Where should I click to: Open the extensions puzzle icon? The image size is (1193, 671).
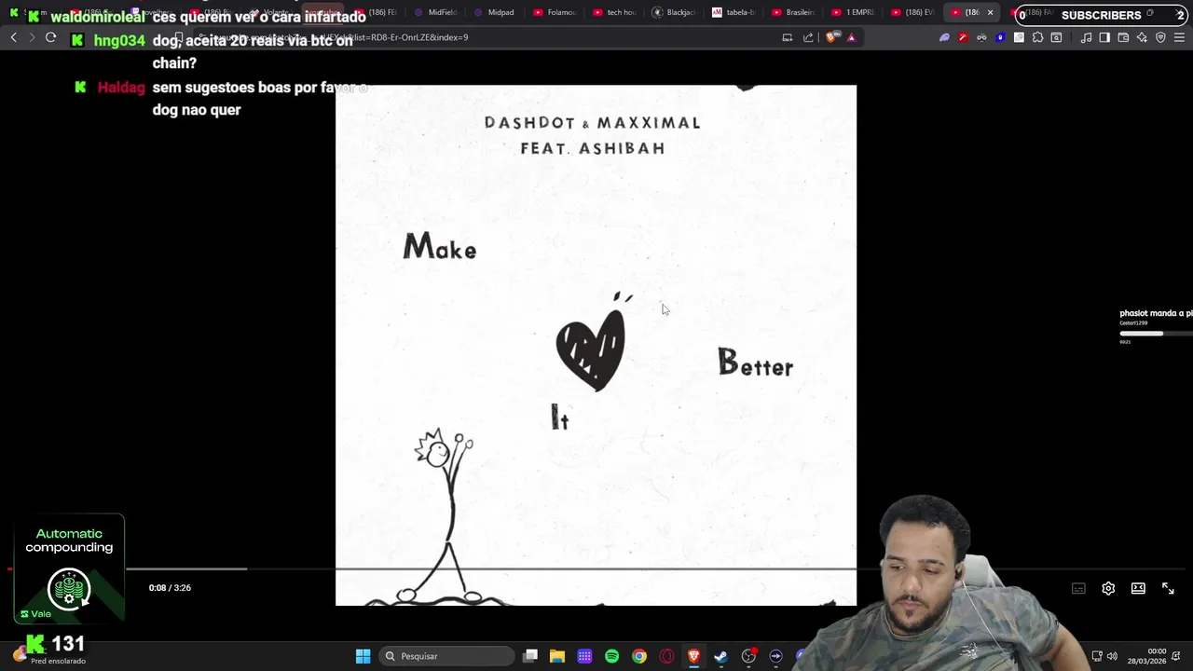(x=1037, y=37)
